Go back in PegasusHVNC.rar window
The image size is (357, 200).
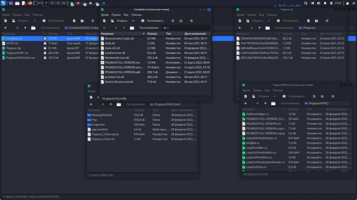(245, 103)
